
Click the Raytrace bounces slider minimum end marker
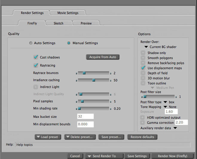(77, 73)
